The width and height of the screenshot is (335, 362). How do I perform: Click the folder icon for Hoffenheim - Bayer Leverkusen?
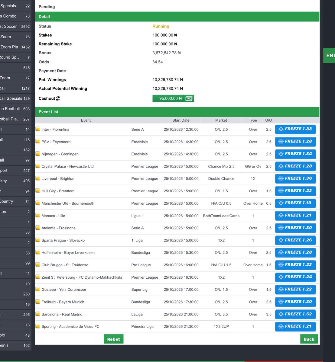pos(38,252)
